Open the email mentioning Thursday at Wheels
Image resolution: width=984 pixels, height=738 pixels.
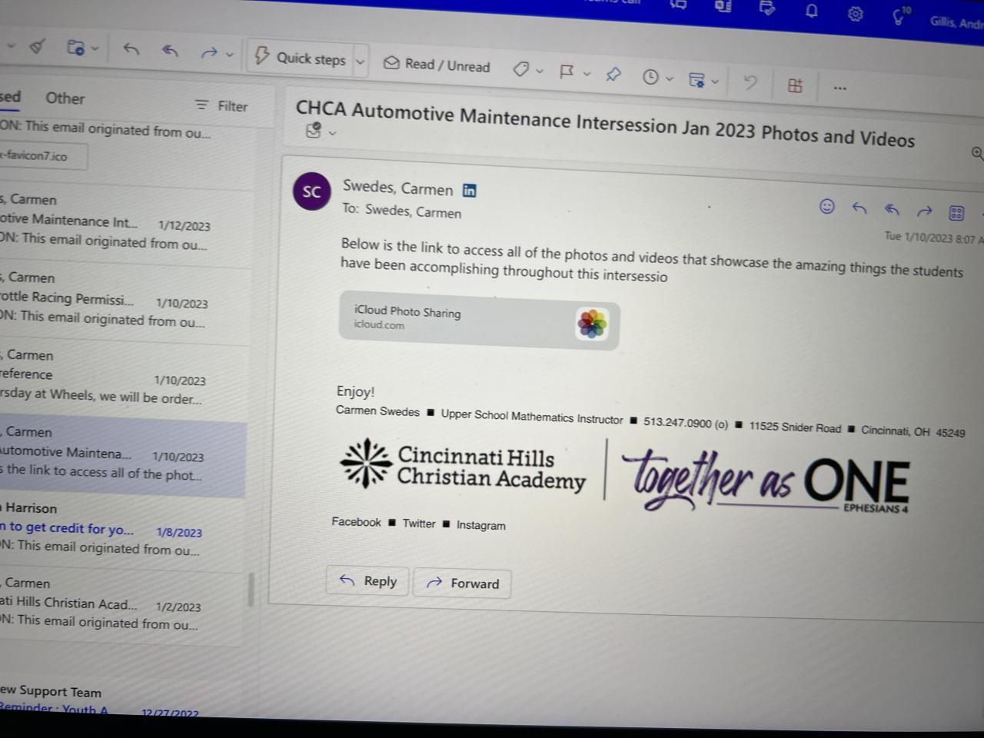pyautogui.click(x=123, y=377)
